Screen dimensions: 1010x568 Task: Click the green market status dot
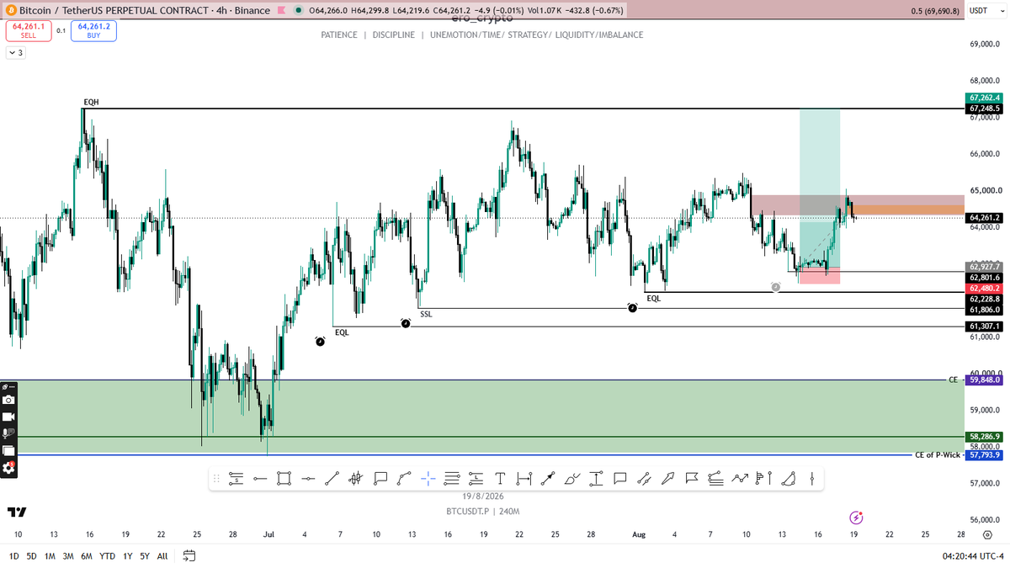click(300, 10)
